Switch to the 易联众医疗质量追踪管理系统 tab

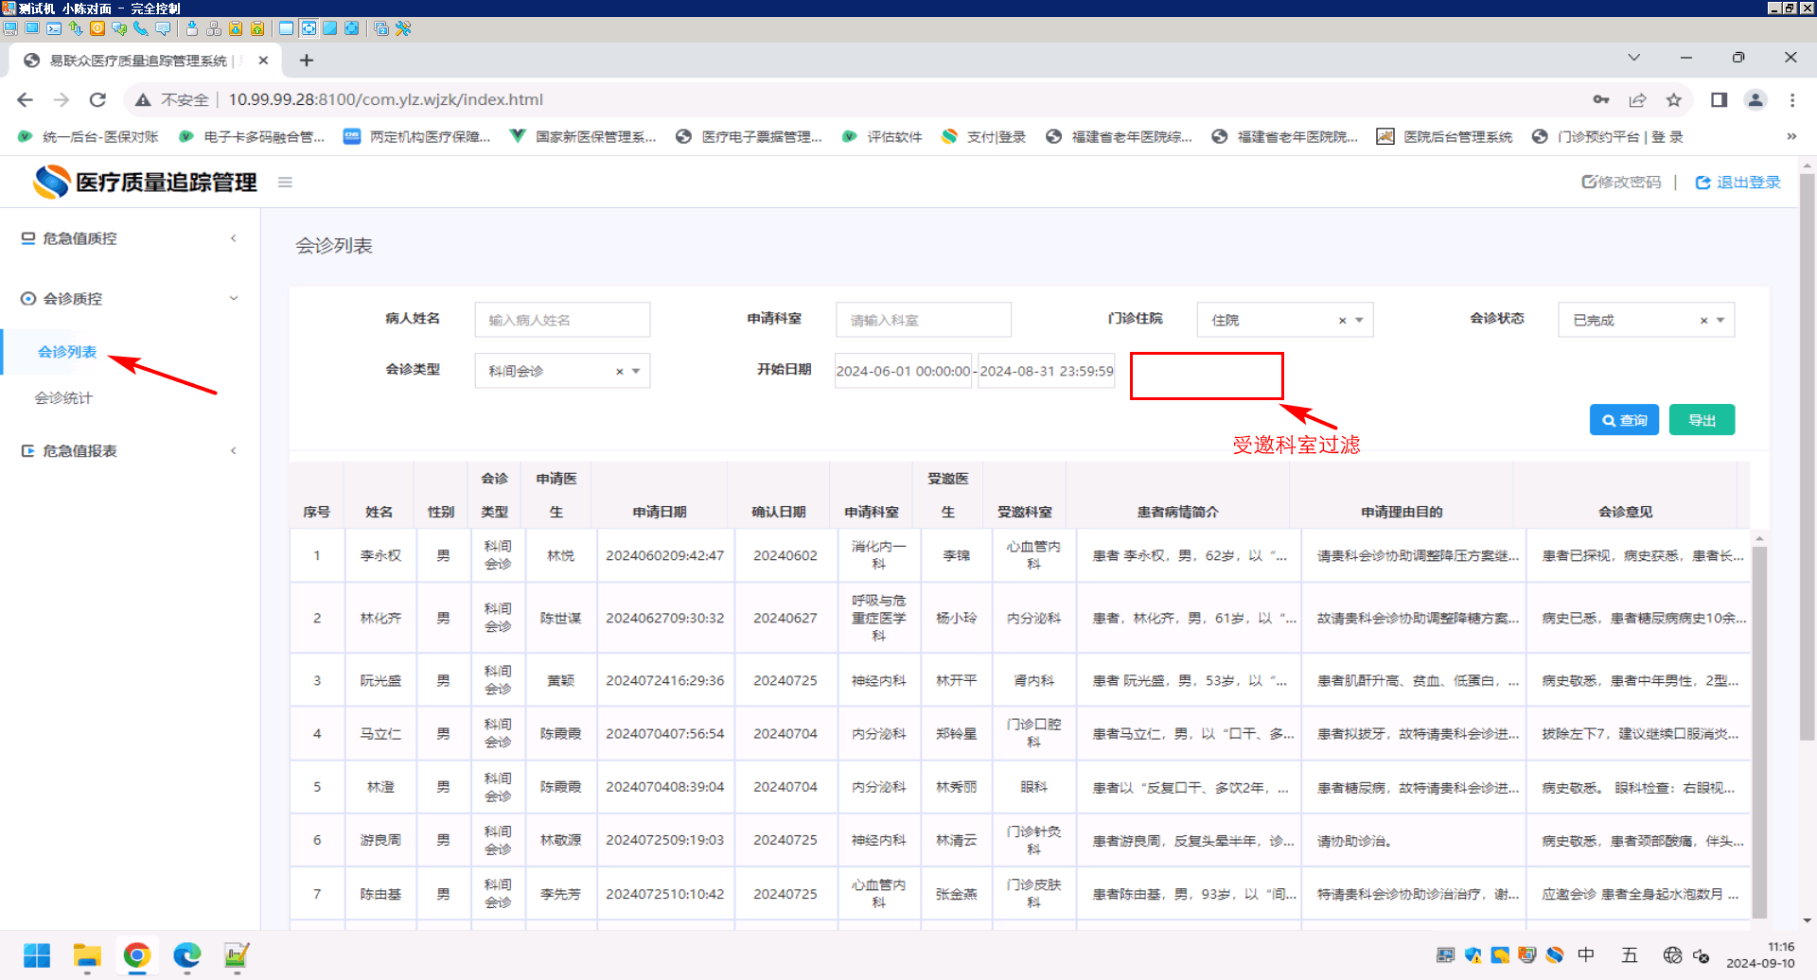(x=145, y=61)
